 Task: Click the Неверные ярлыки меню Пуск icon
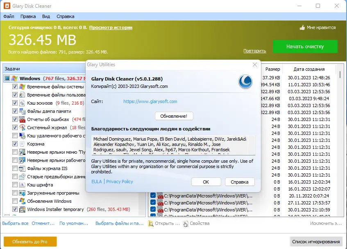(22, 152)
